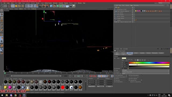The image size is (172, 97).
Task: Open the green Array modeling icon
Action: pyautogui.click(x=61, y=6)
